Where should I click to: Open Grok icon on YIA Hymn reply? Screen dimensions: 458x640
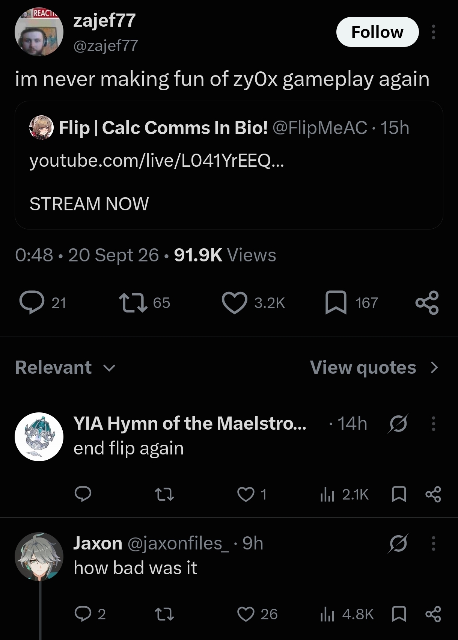point(398,424)
